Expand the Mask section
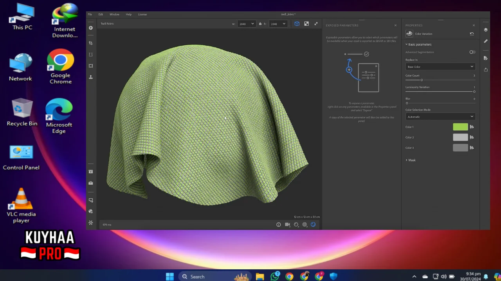 [411, 160]
